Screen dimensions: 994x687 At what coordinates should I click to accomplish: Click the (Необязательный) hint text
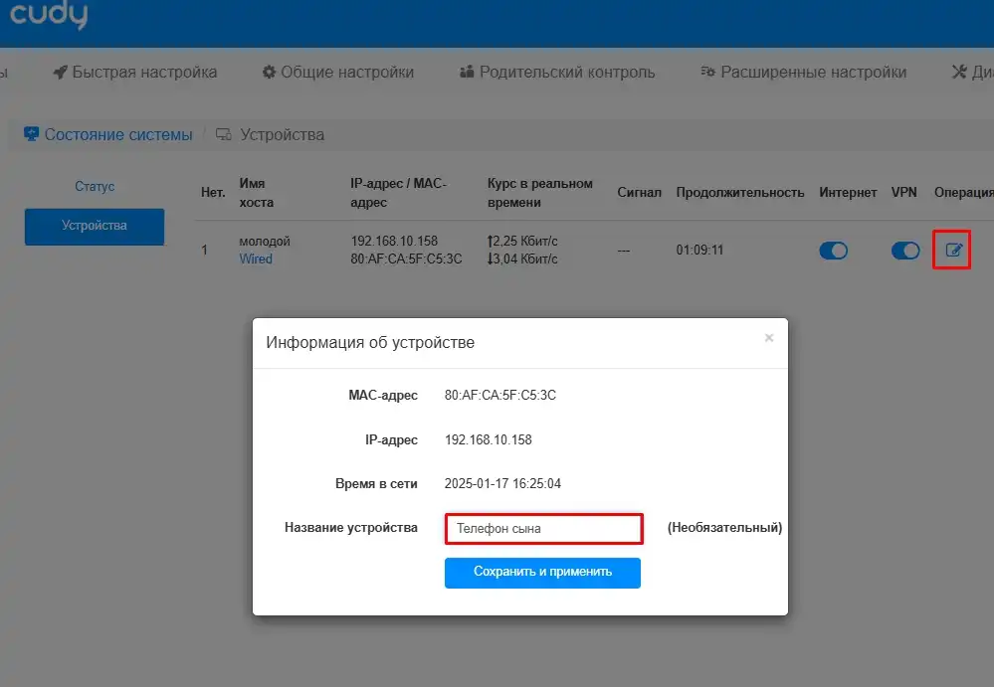coord(724,528)
